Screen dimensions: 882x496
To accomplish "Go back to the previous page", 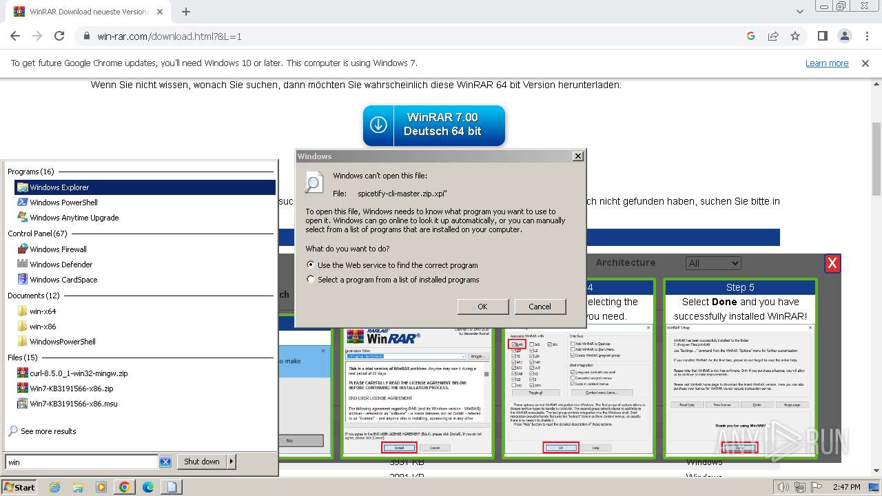I will pyautogui.click(x=15, y=36).
